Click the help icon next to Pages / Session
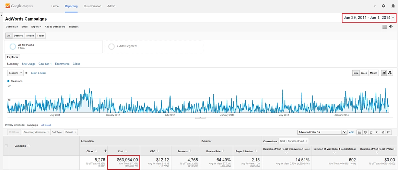Viewport: 398px width, 170px height. 256,151
